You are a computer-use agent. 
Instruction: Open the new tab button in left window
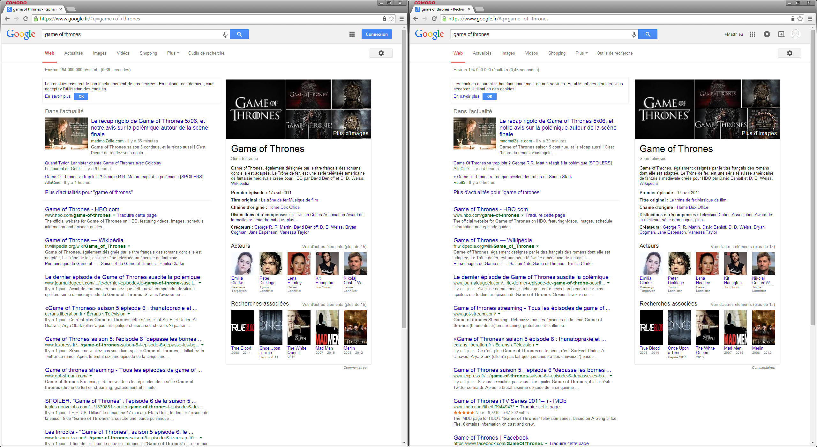tap(71, 9)
